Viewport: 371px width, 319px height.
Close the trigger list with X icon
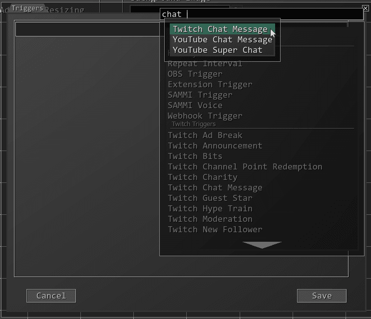click(366, 8)
